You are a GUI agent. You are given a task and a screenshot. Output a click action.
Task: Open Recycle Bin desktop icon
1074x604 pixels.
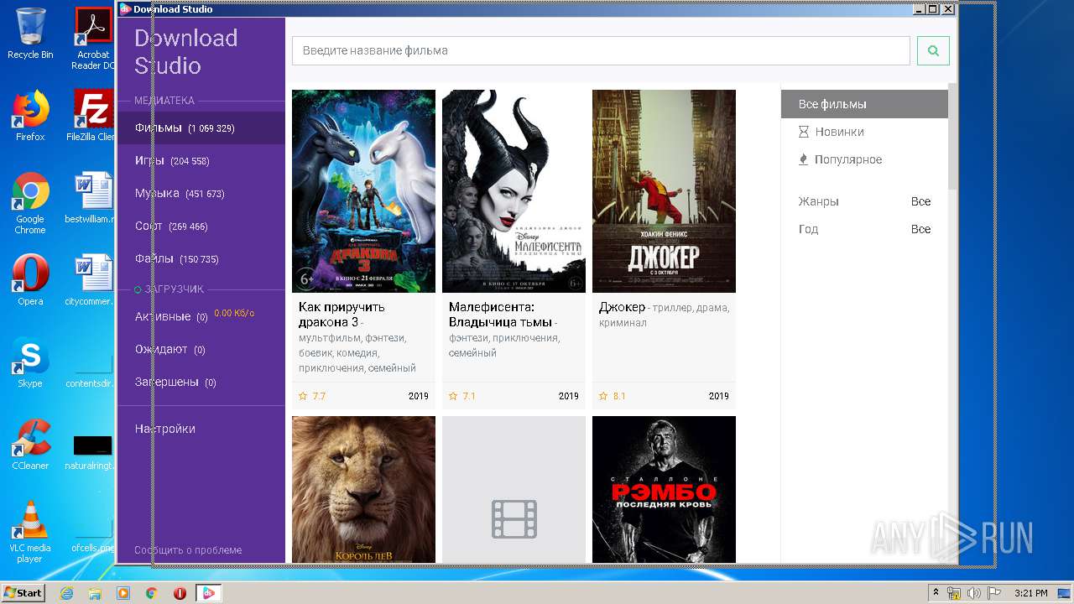(30, 34)
